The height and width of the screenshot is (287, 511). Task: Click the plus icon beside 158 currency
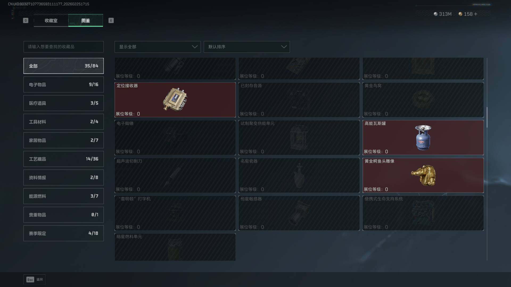476,14
